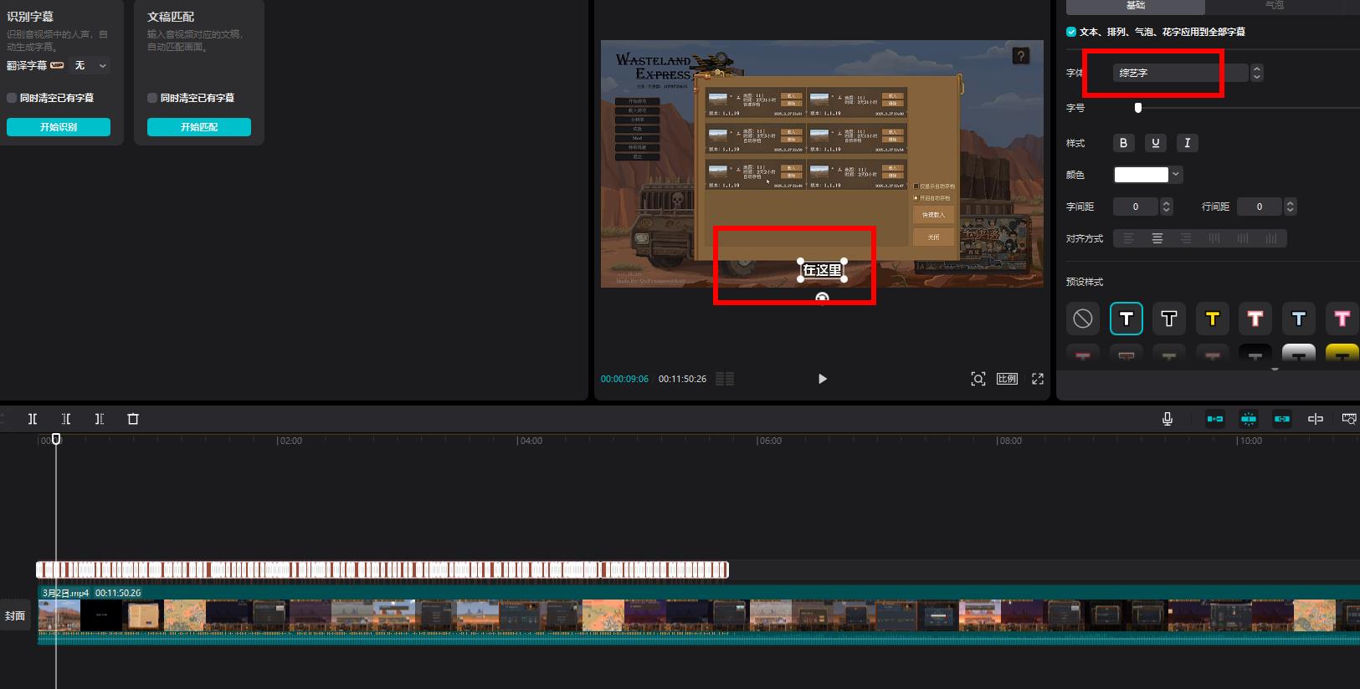The width and height of the screenshot is (1360, 689).
Task: Open the 翻译字幕 language dropdown
Action: 91,65
